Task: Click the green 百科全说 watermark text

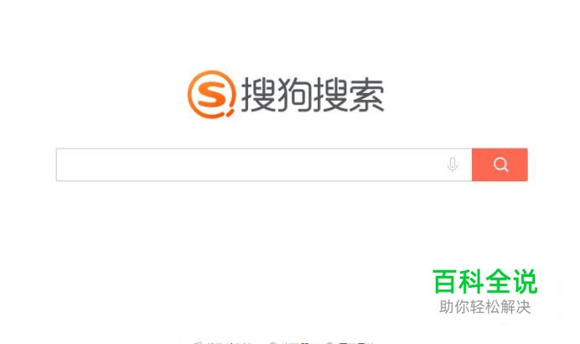Action: point(484,281)
